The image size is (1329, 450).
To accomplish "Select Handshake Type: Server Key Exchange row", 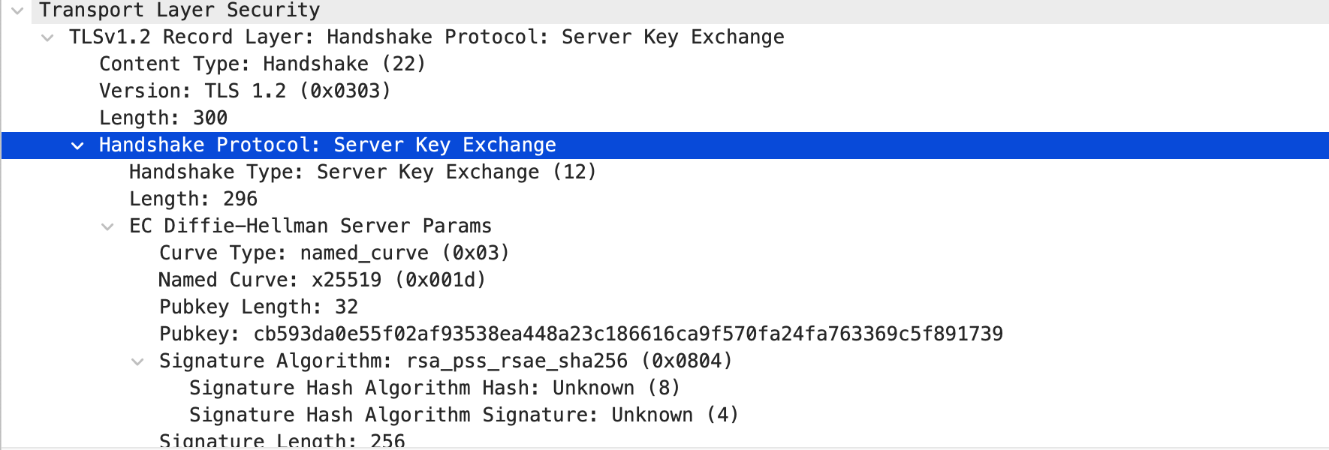I will coord(362,172).
